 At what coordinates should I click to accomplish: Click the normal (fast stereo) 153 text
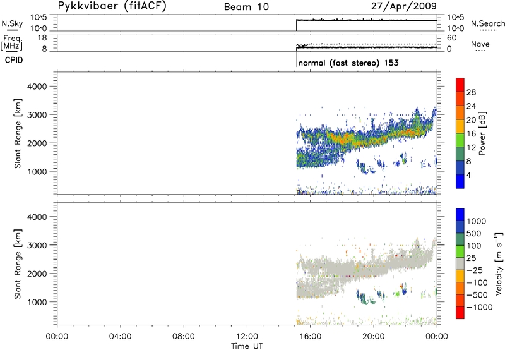point(348,63)
